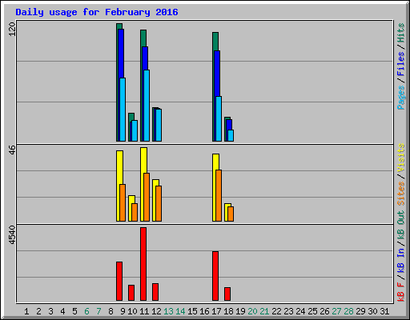Click day 9 on the x-axis
Screen dimensions: 410x320
tap(123, 311)
